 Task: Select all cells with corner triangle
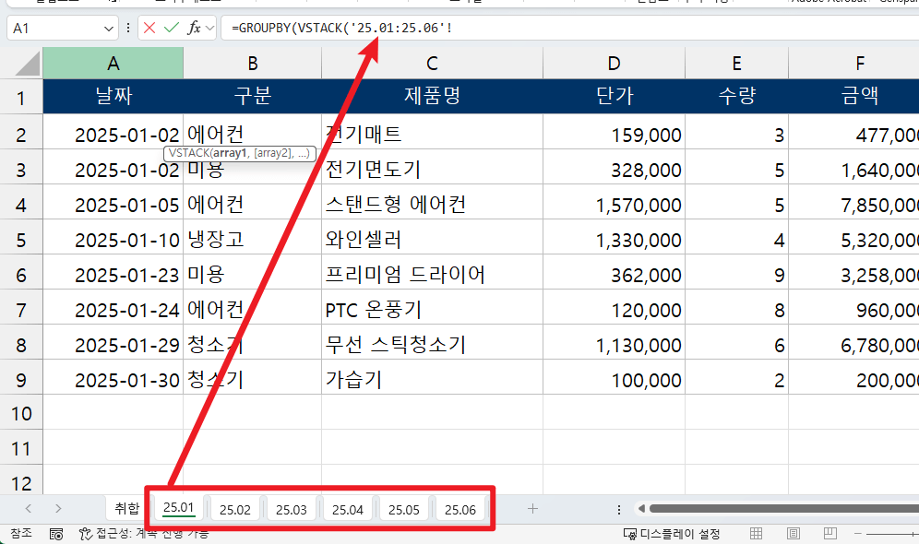point(27,64)
